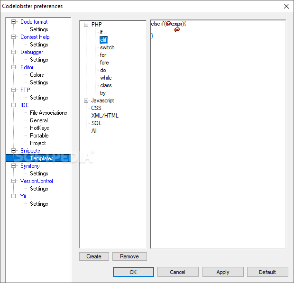Collapse the Context Help node

(x=13, y=37)
